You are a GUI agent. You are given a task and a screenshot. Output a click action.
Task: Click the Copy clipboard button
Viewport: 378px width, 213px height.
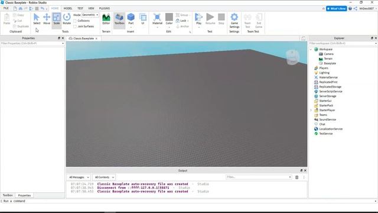(x=18, y=15)
